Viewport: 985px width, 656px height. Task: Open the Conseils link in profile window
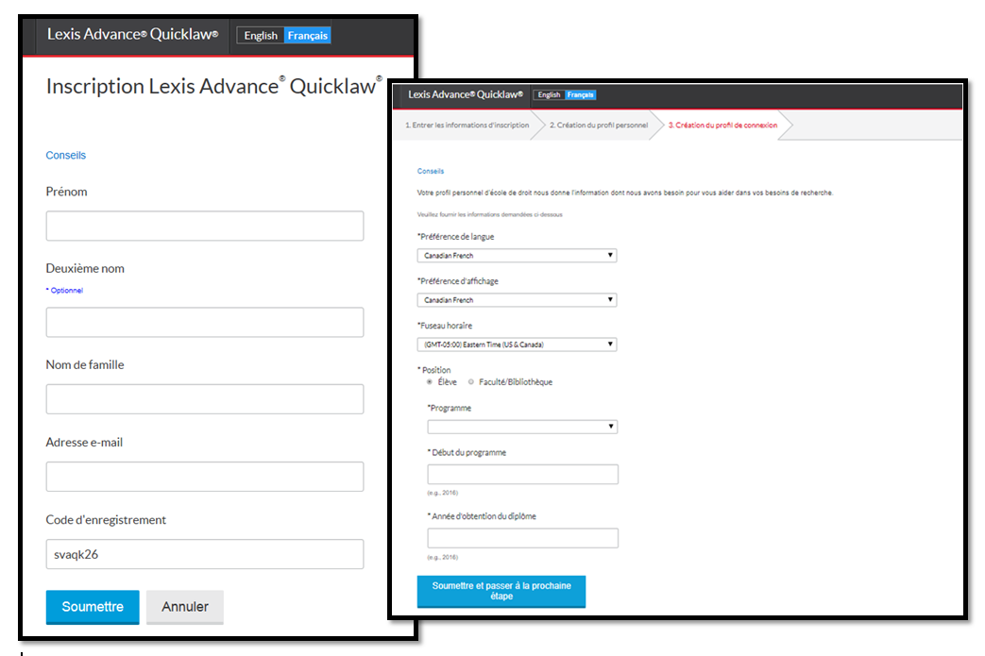tap(431, 171)
